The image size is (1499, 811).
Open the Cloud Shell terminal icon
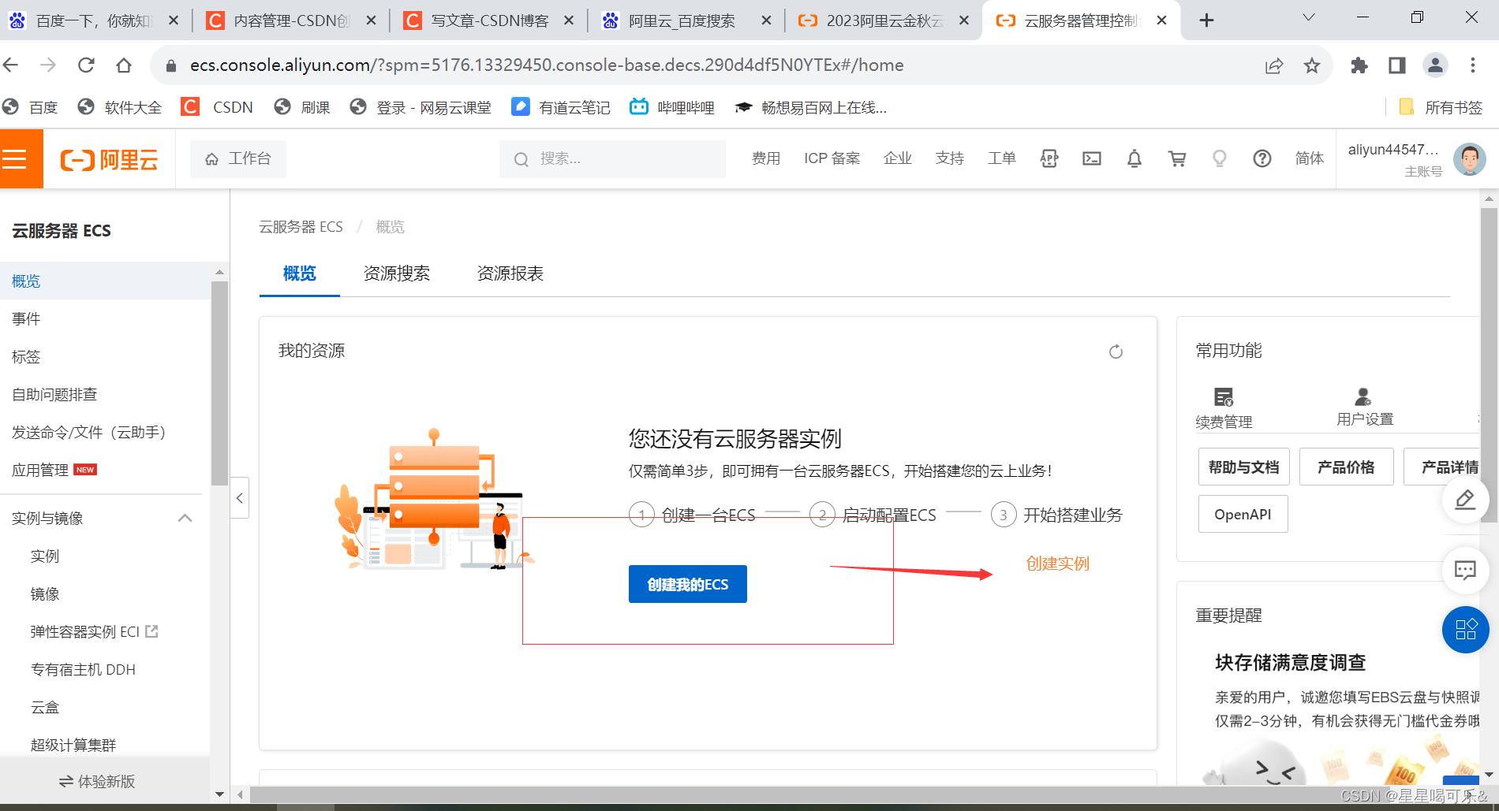[1092, 158]
